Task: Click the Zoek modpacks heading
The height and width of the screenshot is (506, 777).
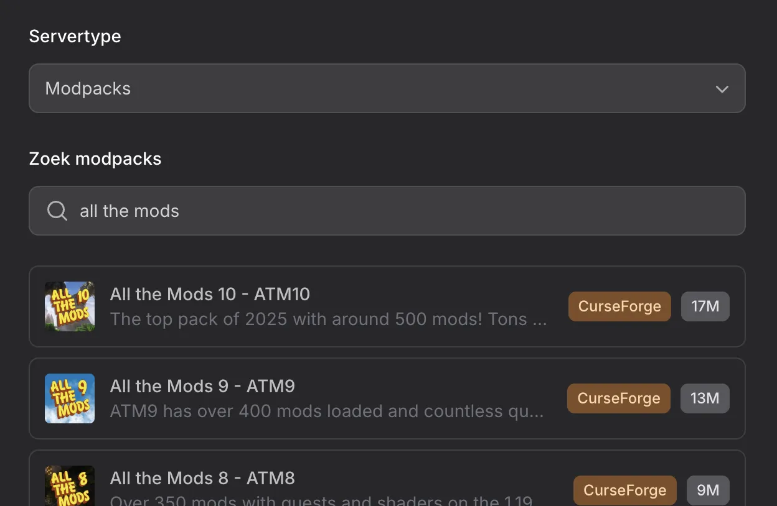Action: 95,159
